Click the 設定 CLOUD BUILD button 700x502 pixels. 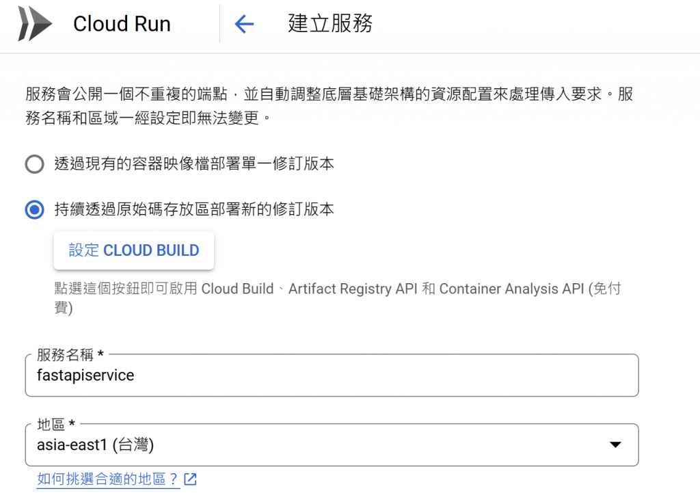pos(134,250)
